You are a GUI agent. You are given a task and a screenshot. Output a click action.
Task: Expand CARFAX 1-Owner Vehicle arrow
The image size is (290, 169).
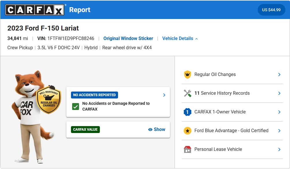[279, 112]
